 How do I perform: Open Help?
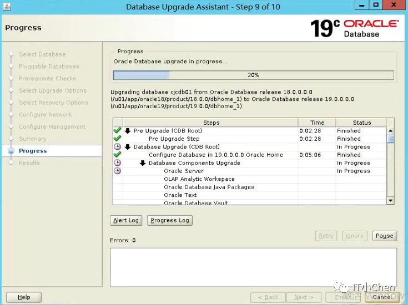[24, 297]
